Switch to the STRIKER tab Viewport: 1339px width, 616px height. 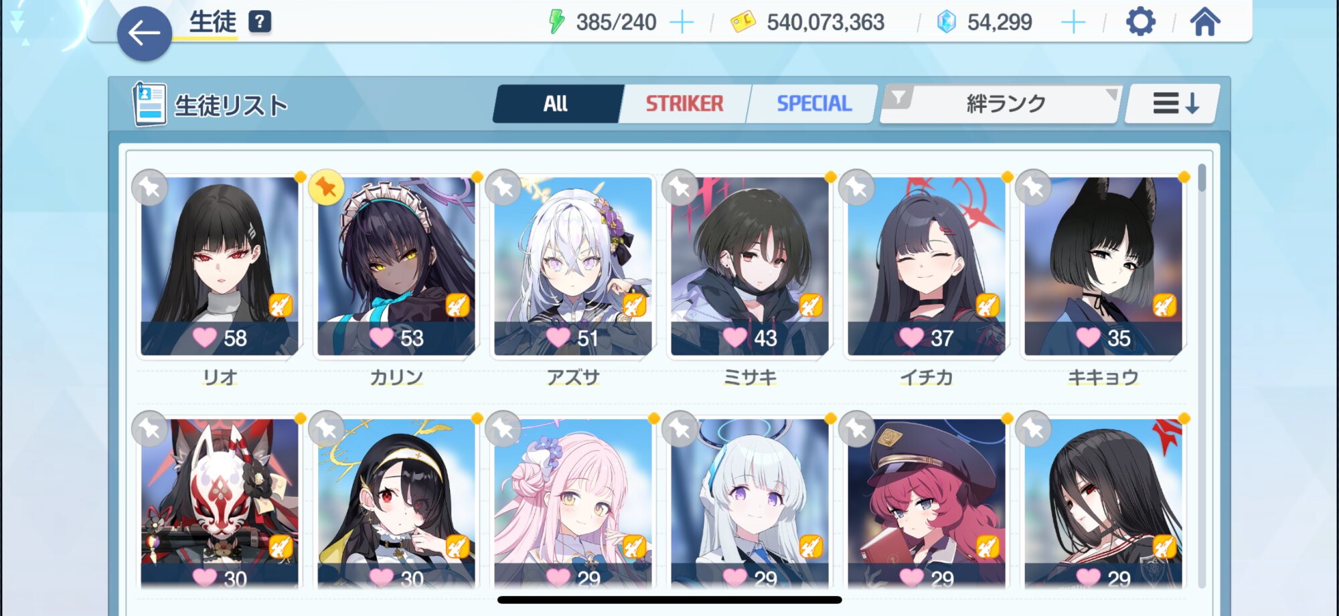coord(684,104)
